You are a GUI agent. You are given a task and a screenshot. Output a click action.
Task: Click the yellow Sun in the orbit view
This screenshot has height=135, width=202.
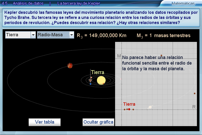pyautogui.click(x=101, y=80)
